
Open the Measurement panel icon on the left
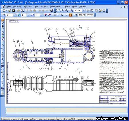coord(3,34)
